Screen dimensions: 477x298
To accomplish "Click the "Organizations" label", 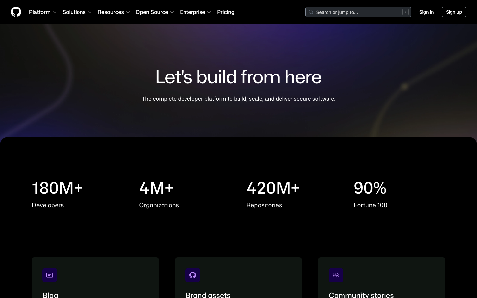I will tap(159, 205).
